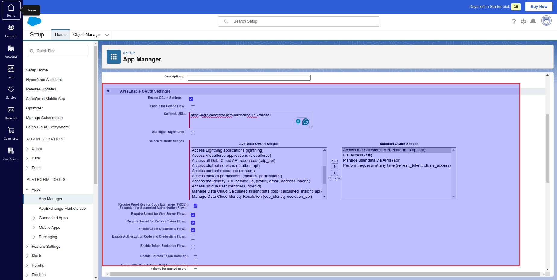Open Sales in the left navigation bar
The image size is (557, 280).
coord(11,72)
